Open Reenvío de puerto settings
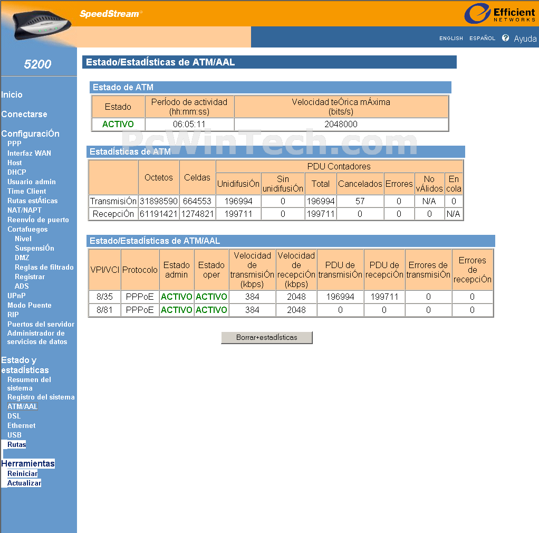 click(38, 220)
